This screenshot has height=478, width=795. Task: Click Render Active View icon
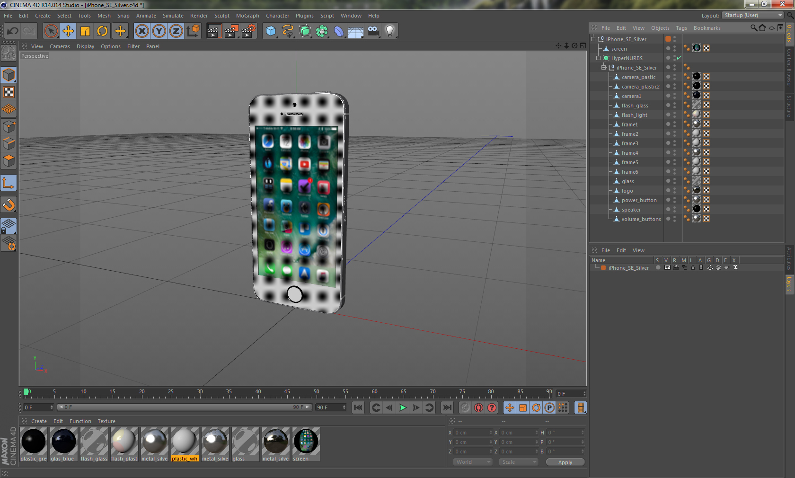click(x=214, y=31)
